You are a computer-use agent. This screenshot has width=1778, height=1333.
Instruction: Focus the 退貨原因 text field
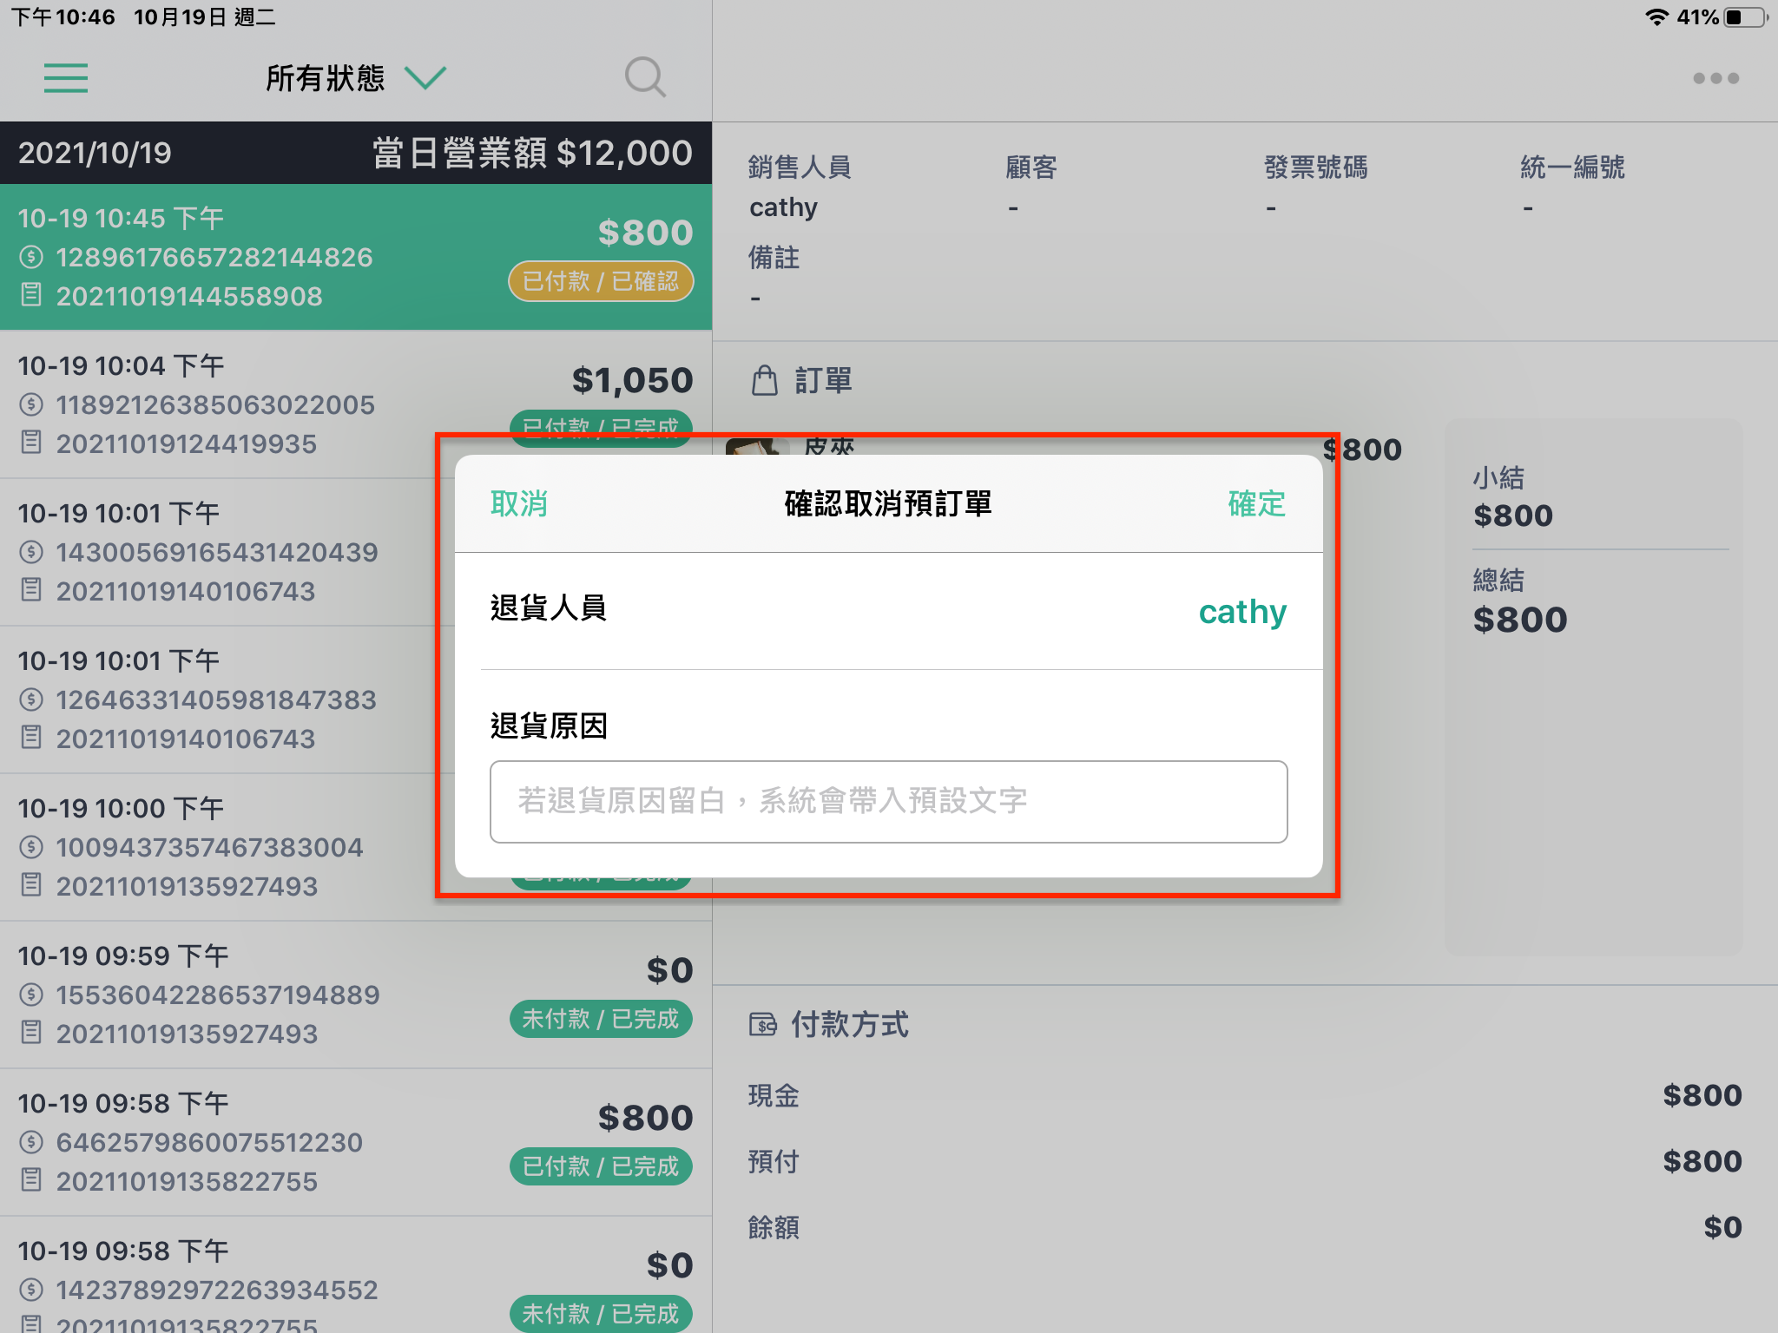tap(888, 801)
